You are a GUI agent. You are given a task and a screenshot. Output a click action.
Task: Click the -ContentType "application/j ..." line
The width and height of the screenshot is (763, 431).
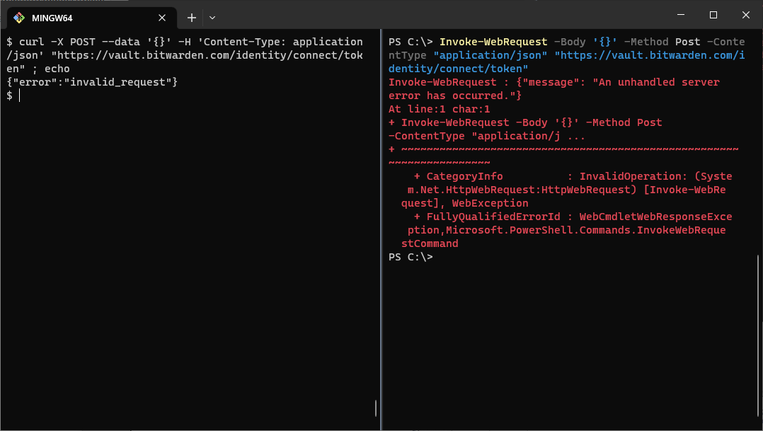point(487,136)
